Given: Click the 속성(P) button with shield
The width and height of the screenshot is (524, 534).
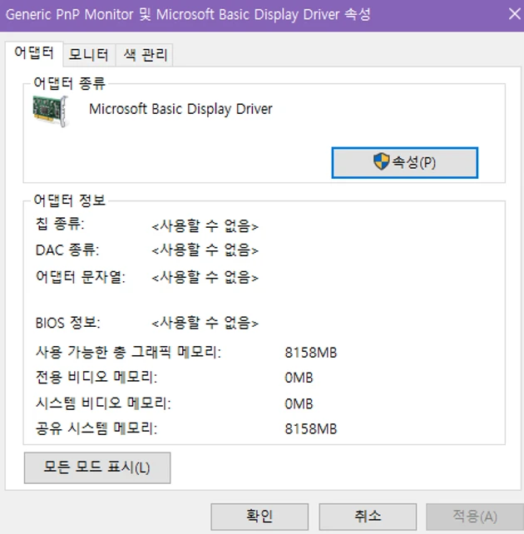Looking at the screenshot, I should [405, 162].
